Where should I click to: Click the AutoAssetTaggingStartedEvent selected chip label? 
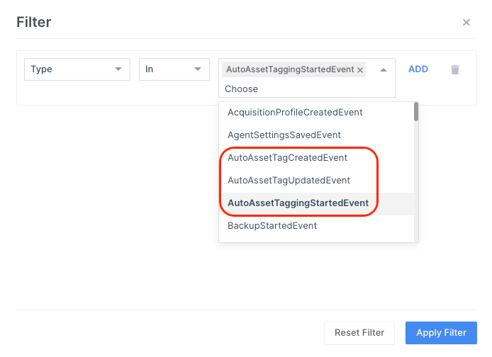tap(289, 69)
